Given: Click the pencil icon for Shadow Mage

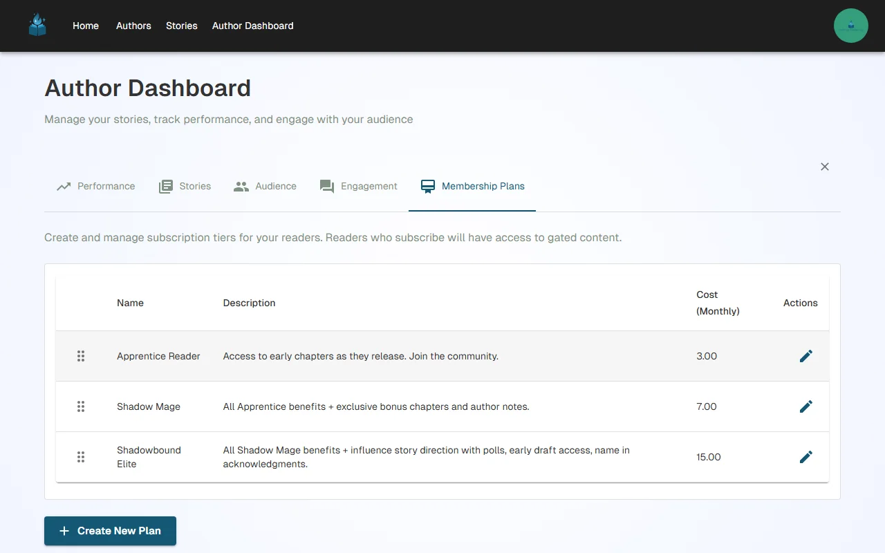Looking at the screenshot, I should pyautogui.click(x=805, y=406).
